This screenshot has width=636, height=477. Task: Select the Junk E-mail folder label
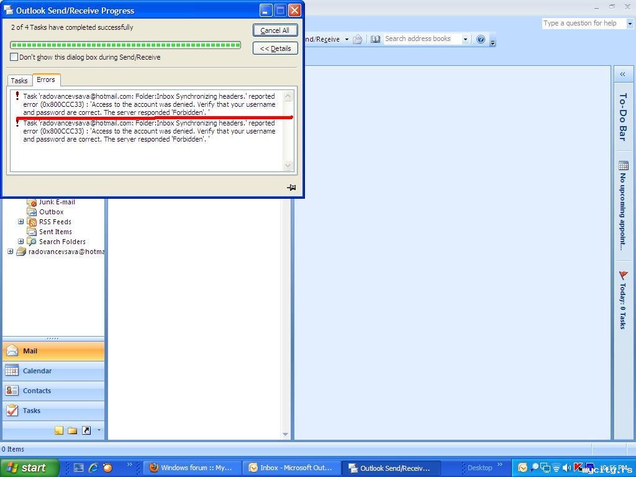[x=57, y=202]
